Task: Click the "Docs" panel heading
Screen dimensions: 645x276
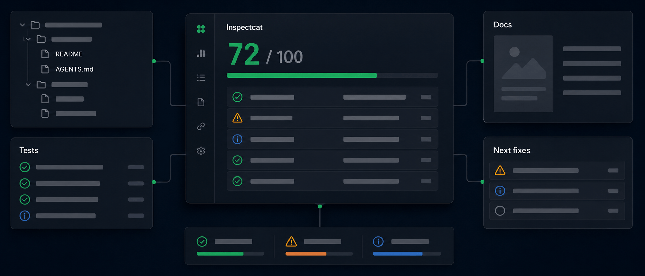Action: pos(503,25)
